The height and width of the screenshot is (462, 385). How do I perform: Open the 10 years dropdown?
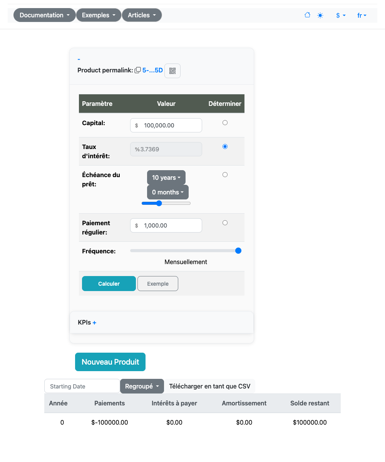(x=166, y=177)
